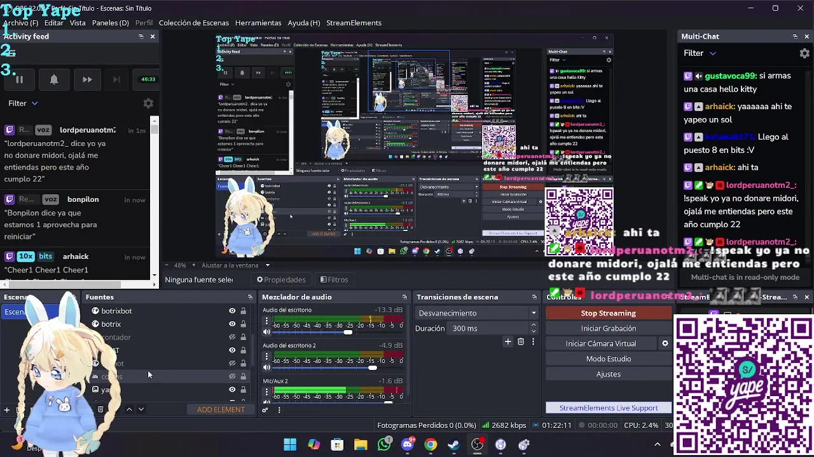Delete the scene transition trash icon
The image size is (814, 457).
521,342
